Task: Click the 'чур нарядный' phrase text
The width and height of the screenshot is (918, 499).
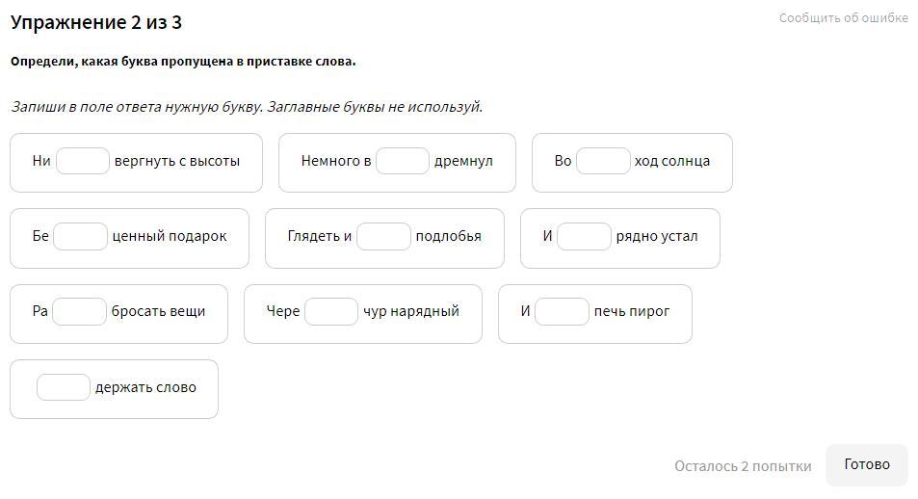Action: [x=411, y=311]
